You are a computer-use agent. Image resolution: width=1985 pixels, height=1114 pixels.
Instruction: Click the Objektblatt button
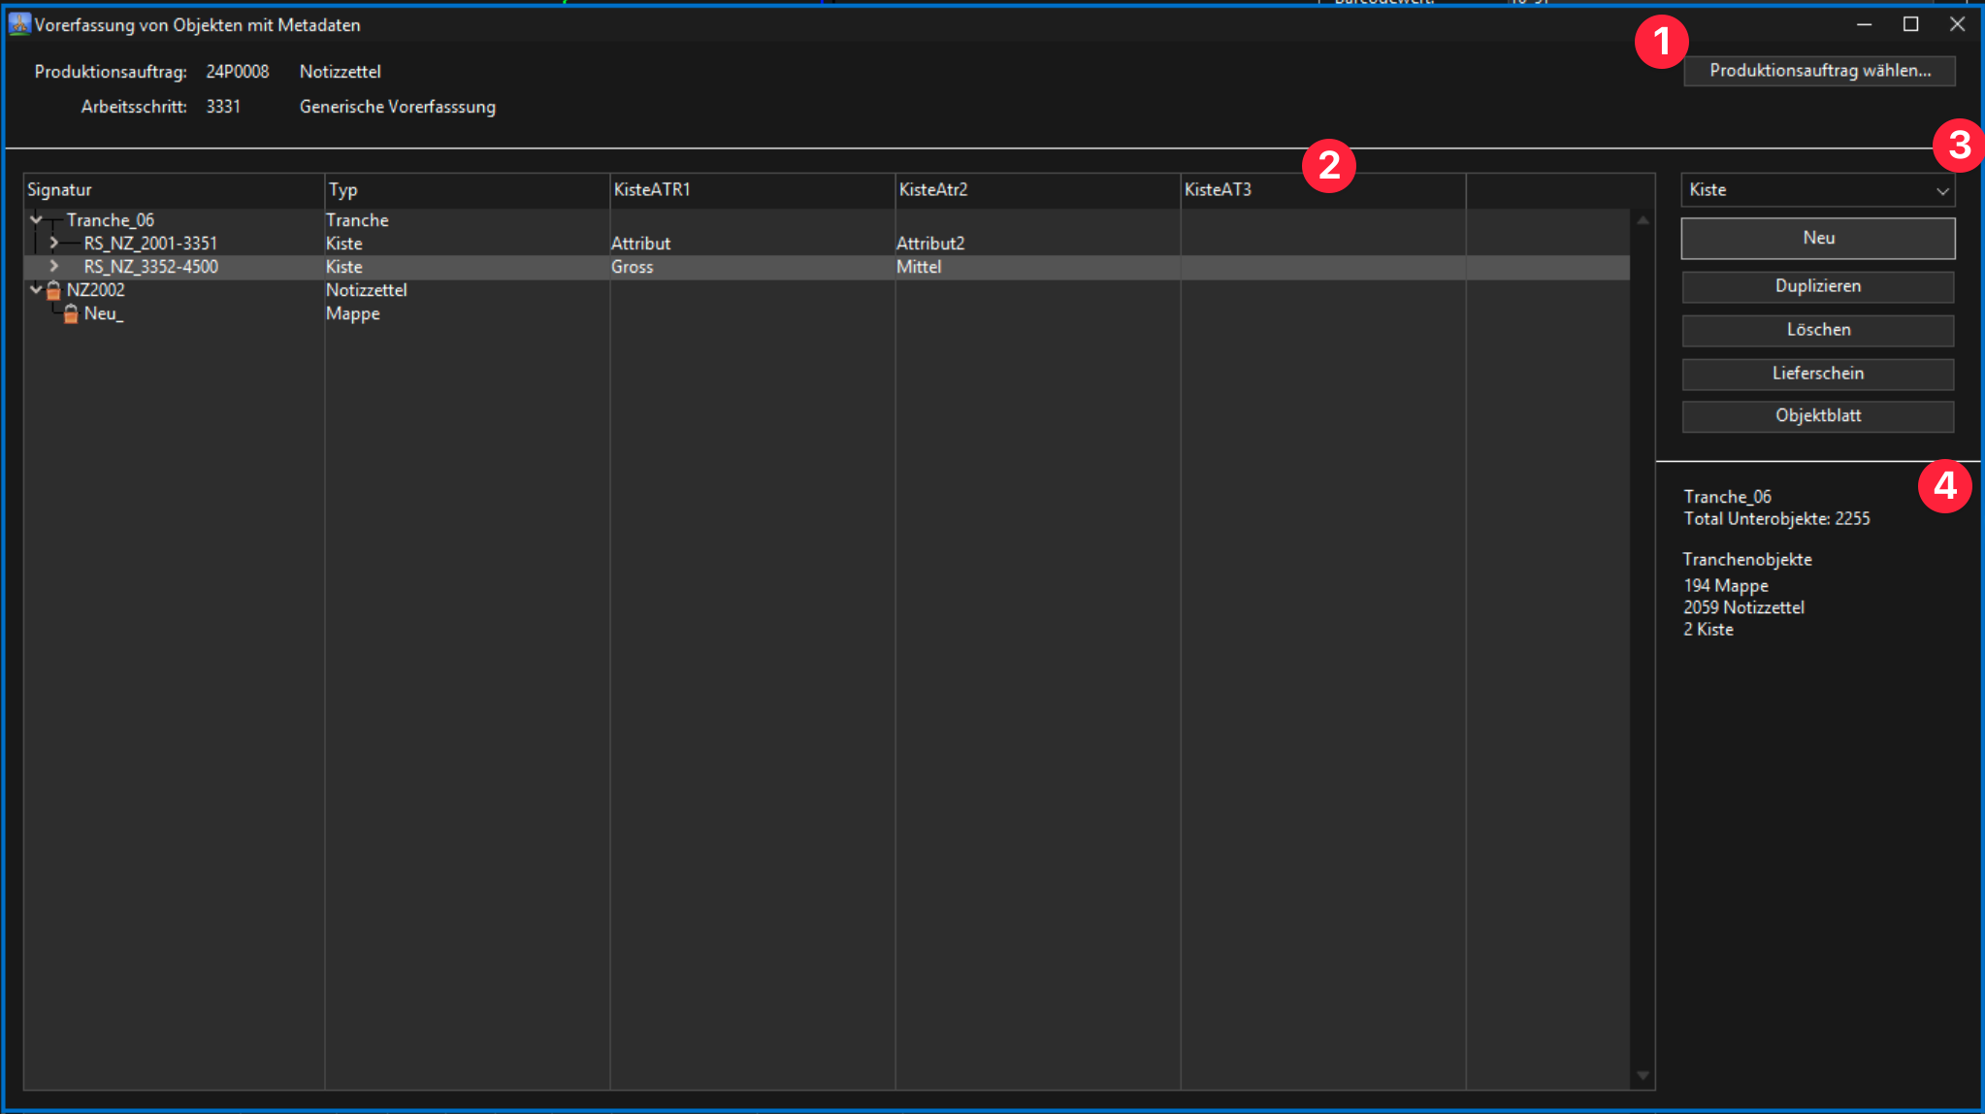[1817, 416]
